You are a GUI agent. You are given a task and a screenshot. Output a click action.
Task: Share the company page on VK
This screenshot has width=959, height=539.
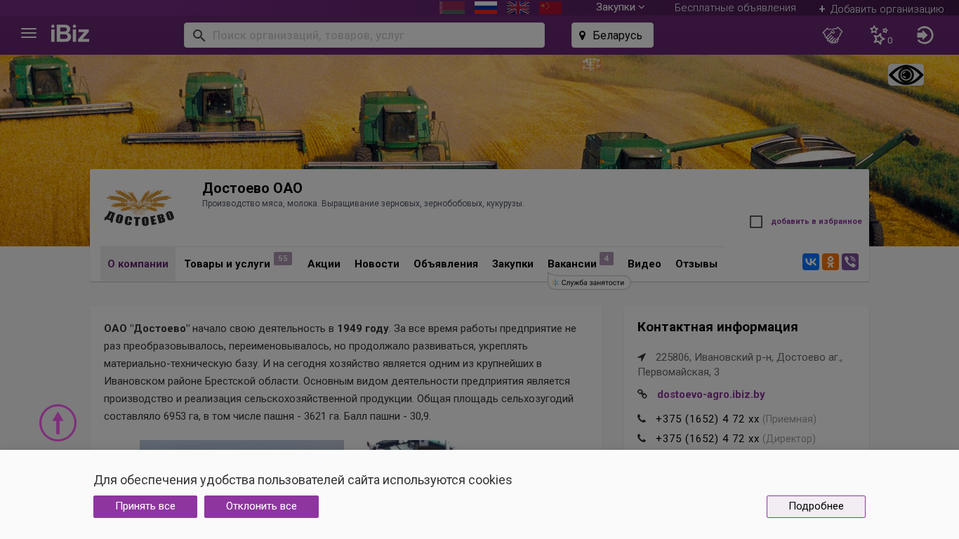click(811, 262)
